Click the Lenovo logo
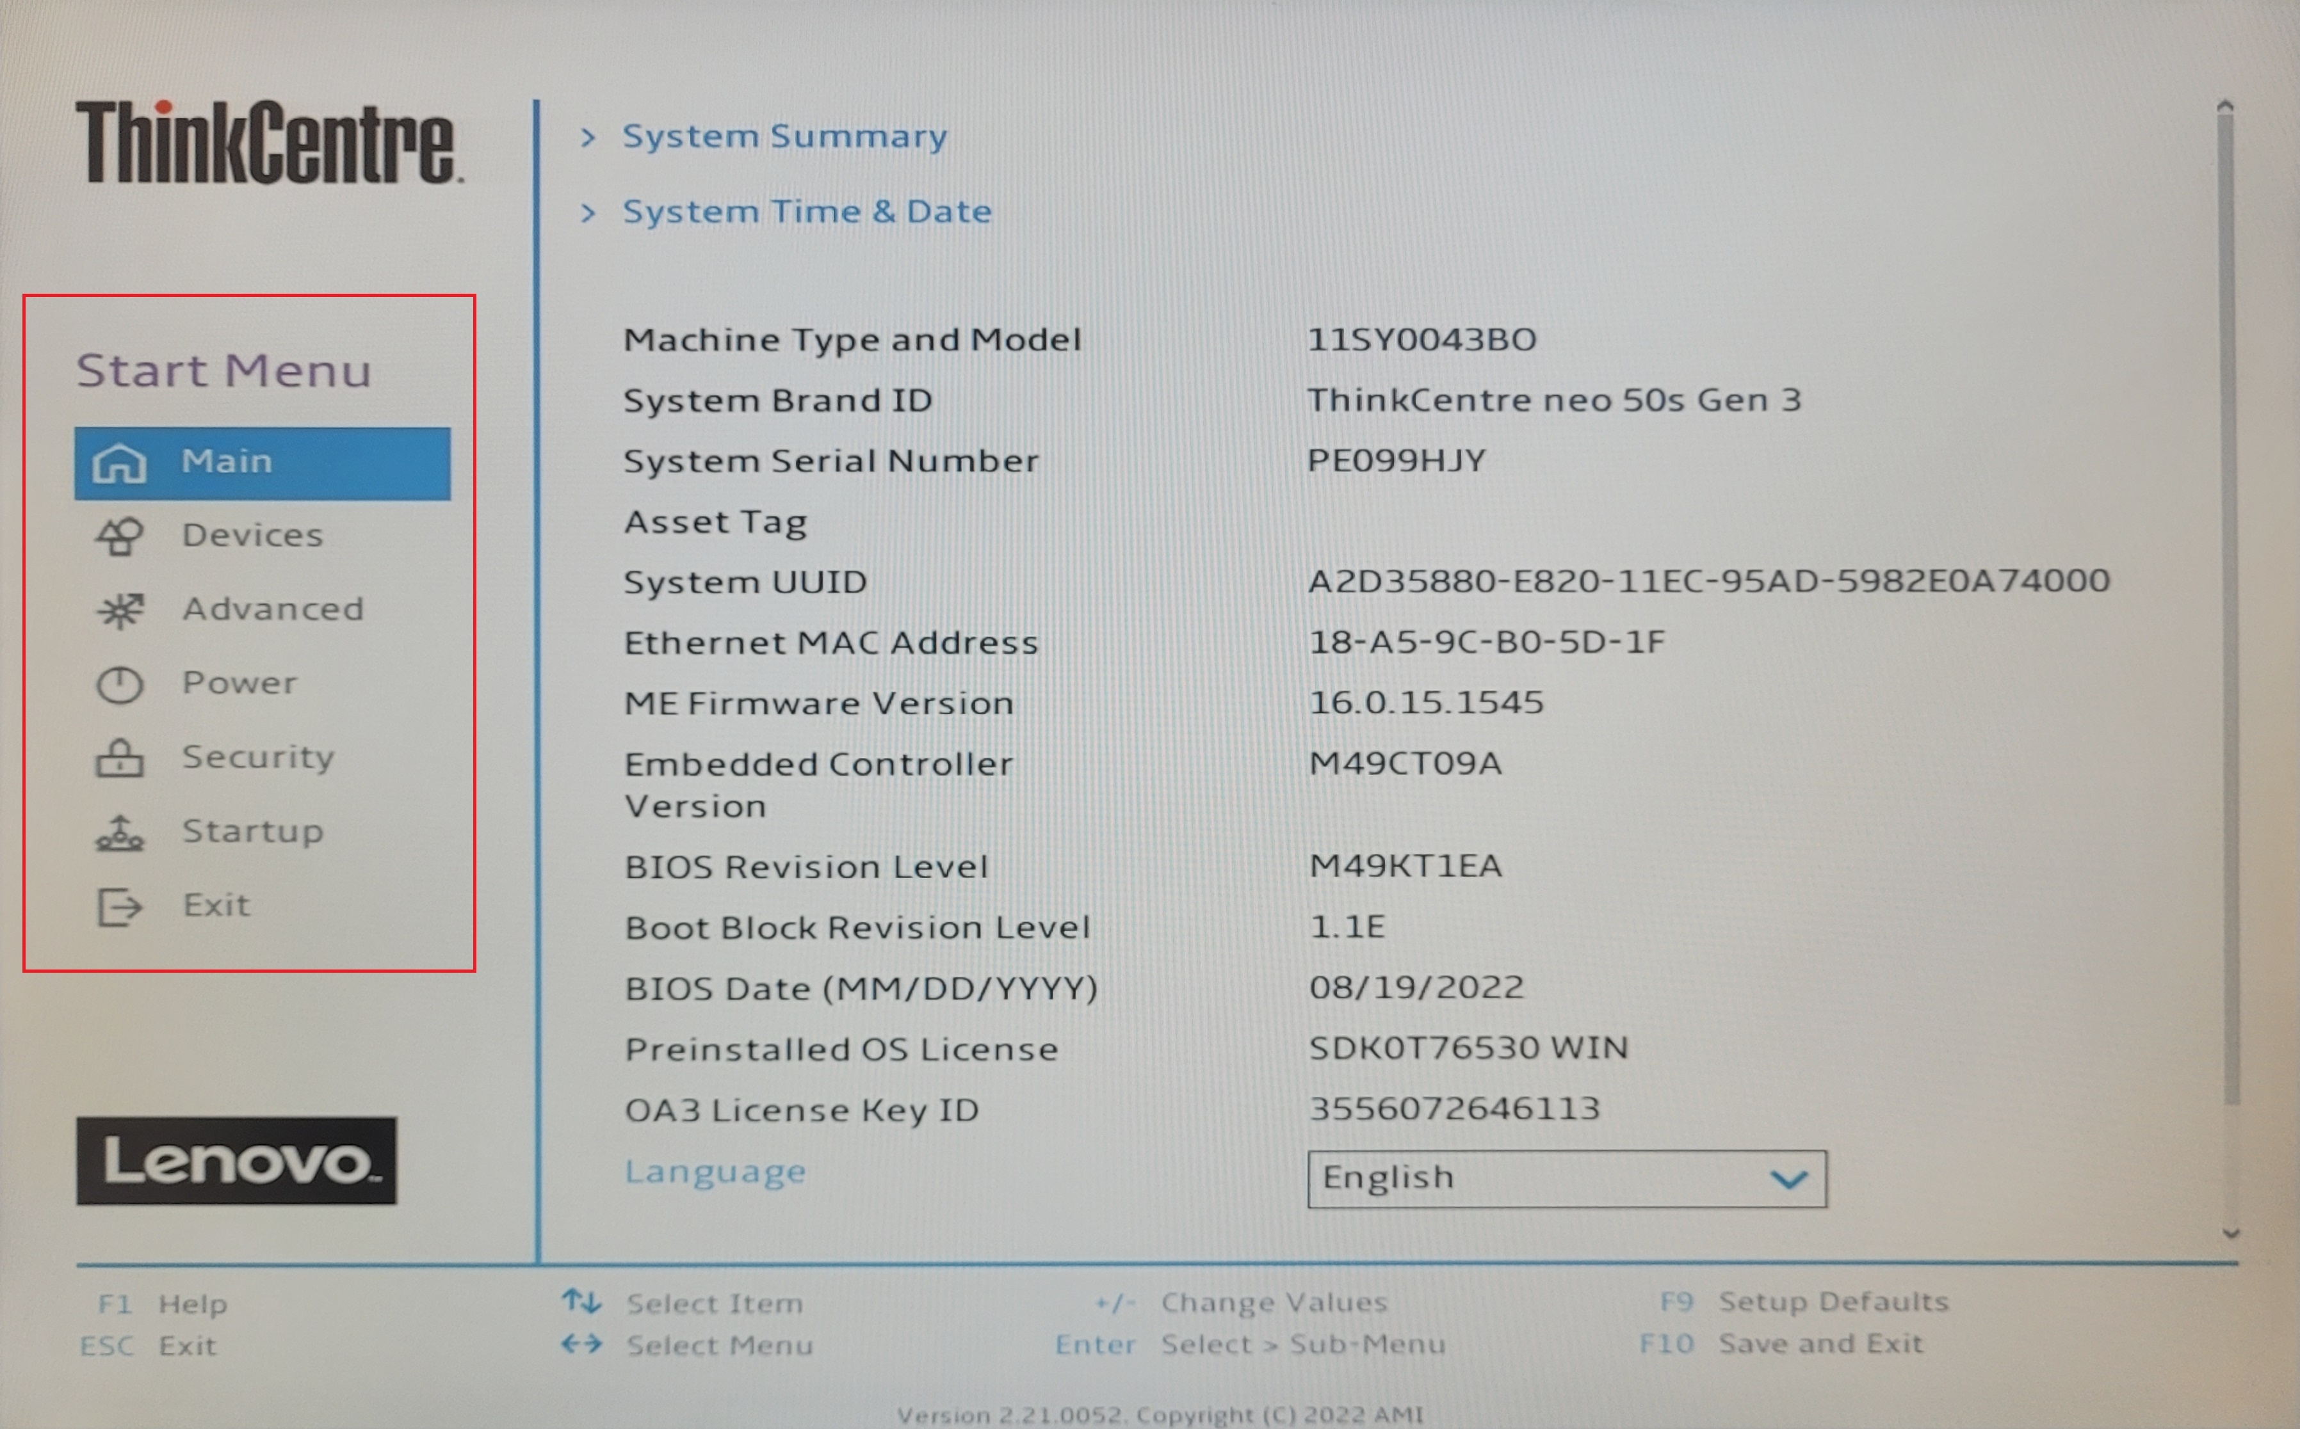 (x=236, y=1161)
